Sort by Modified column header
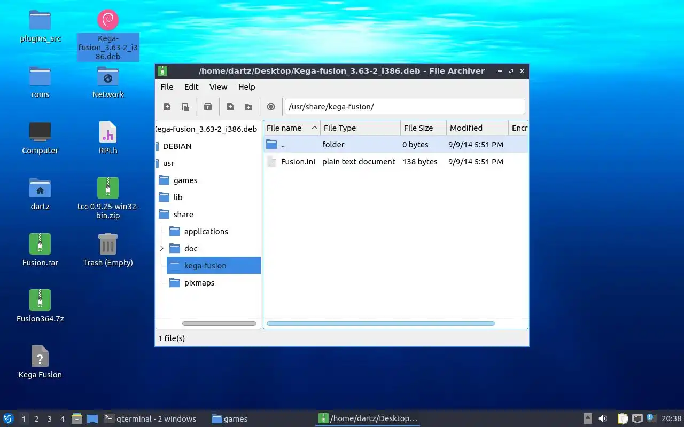This screenshot has height=427, width=684. tap(477, 128)
